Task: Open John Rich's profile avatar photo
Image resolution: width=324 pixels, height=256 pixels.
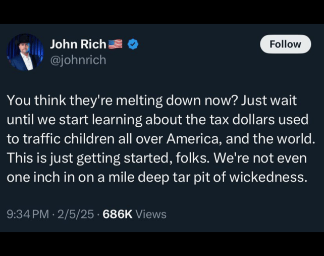Action: coord(25,52)
